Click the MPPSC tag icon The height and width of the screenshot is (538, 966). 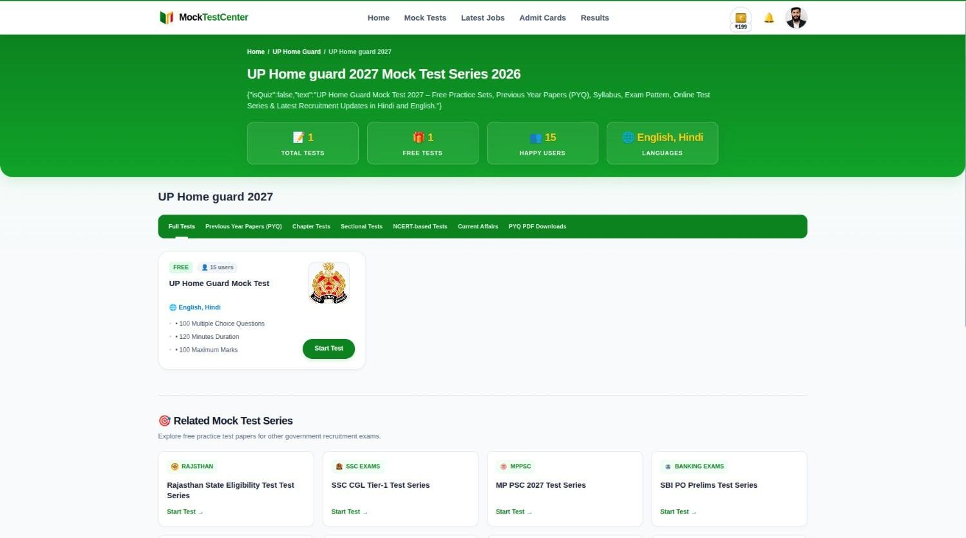click(x=504, y=466)
